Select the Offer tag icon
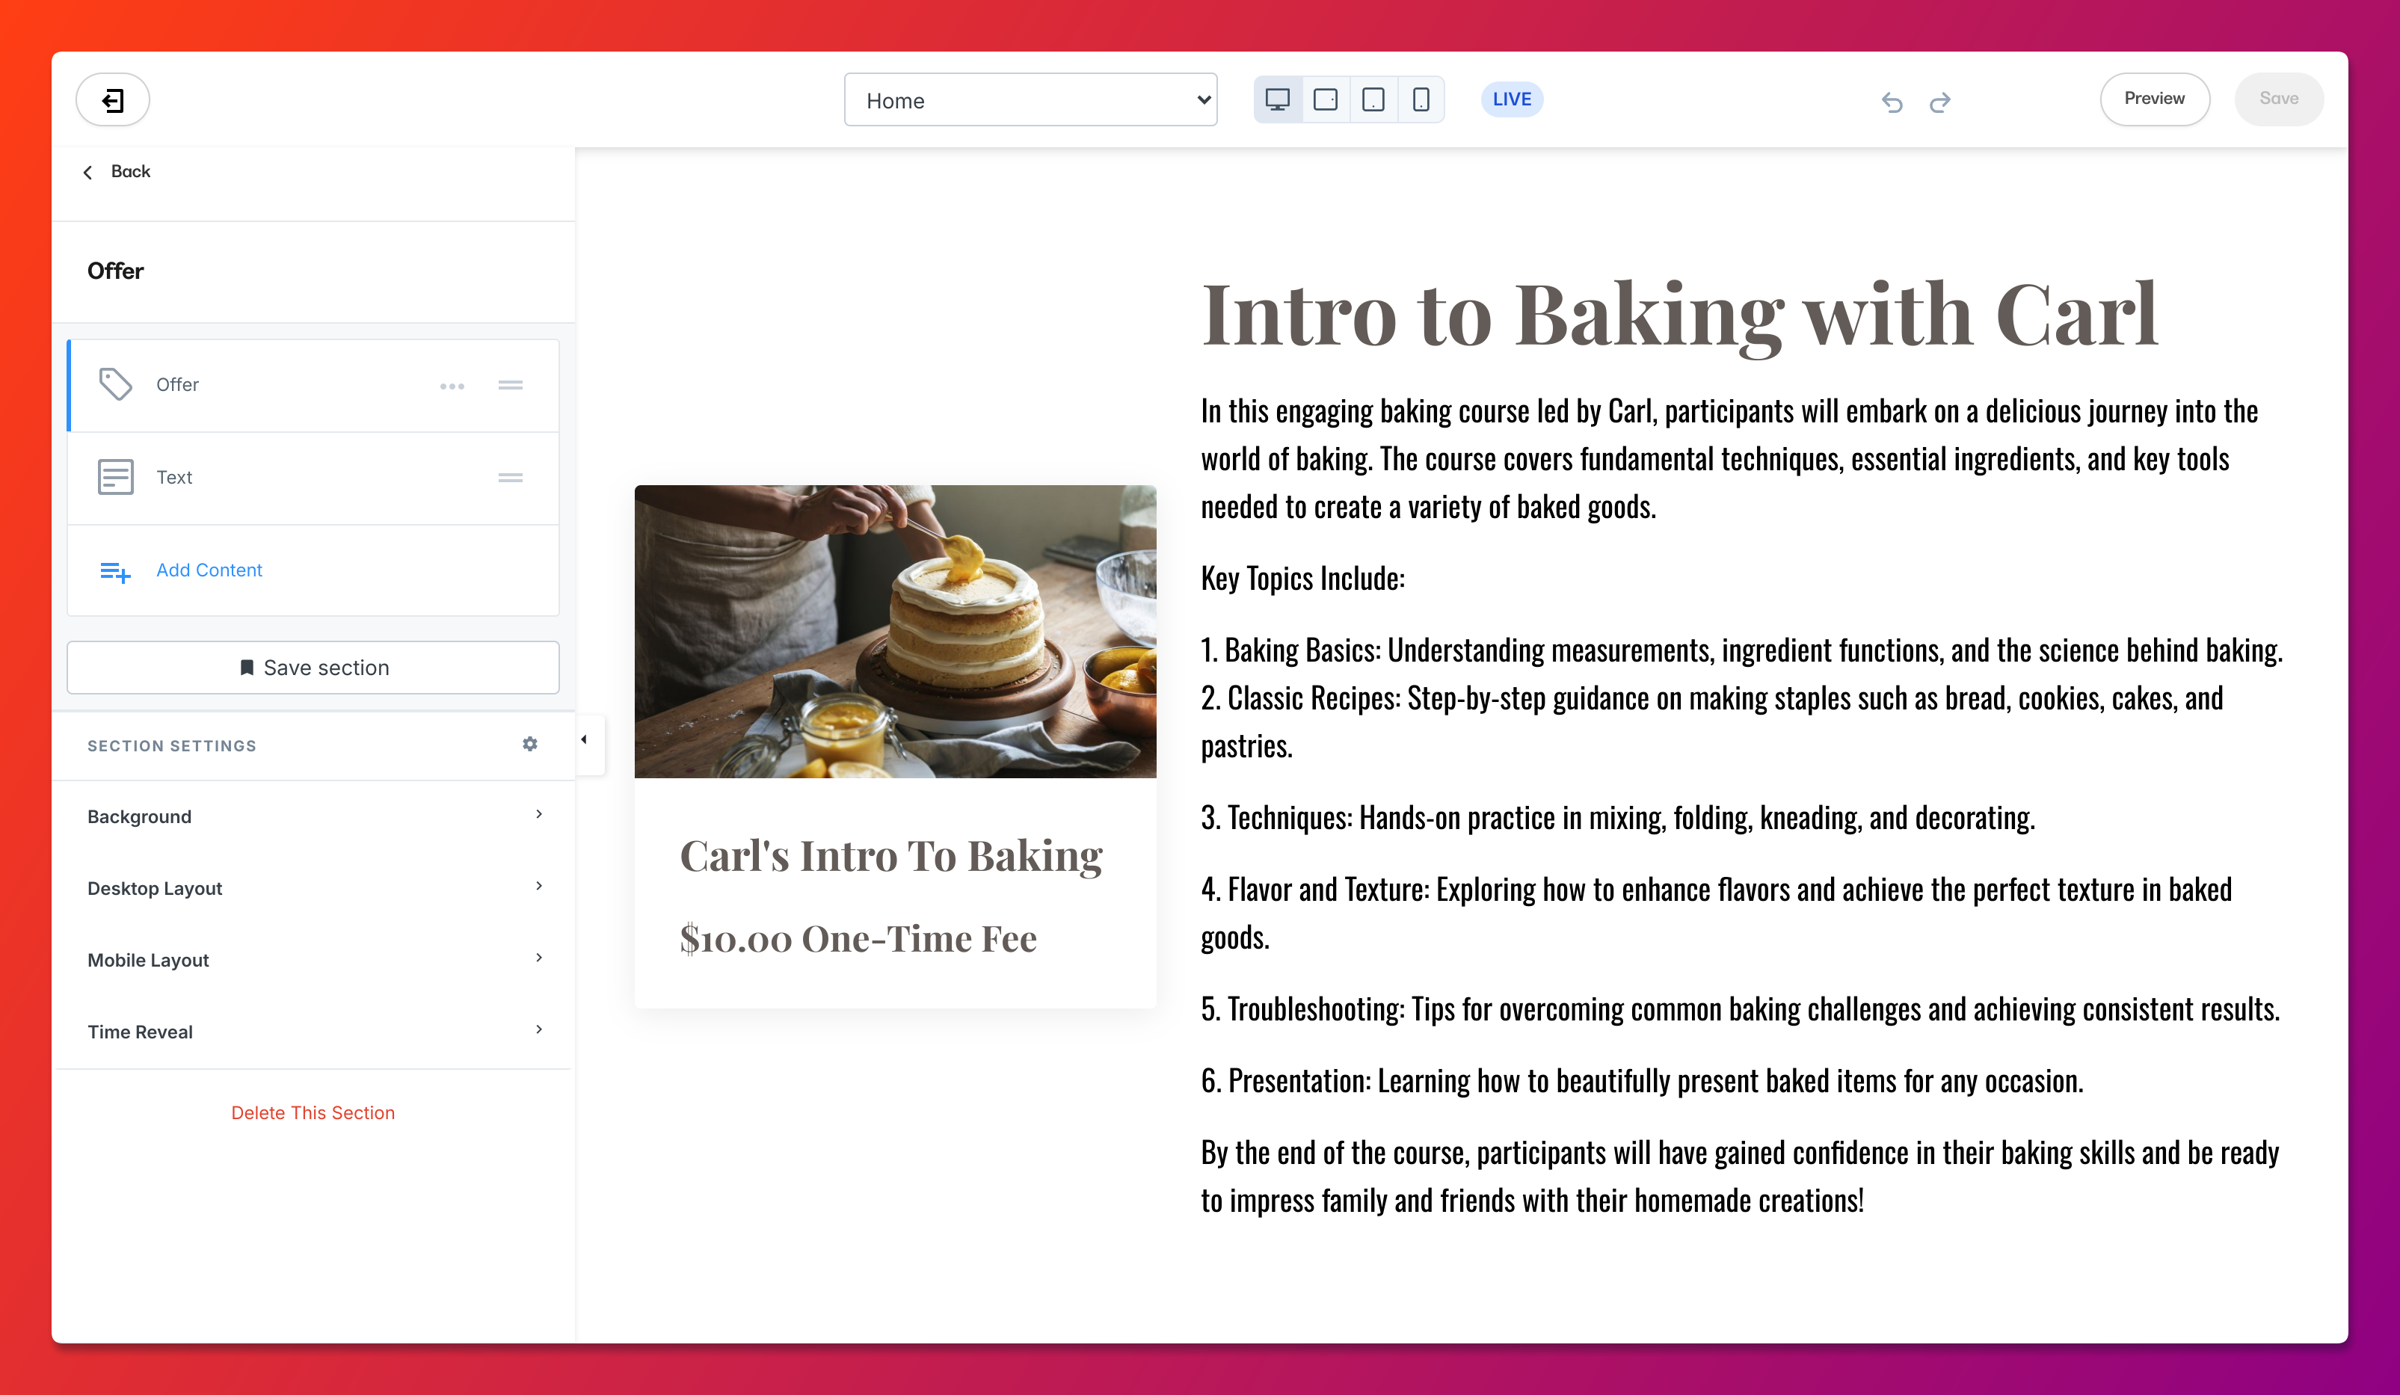This screenshot has width=2400, height=1395. click(115, 385)
